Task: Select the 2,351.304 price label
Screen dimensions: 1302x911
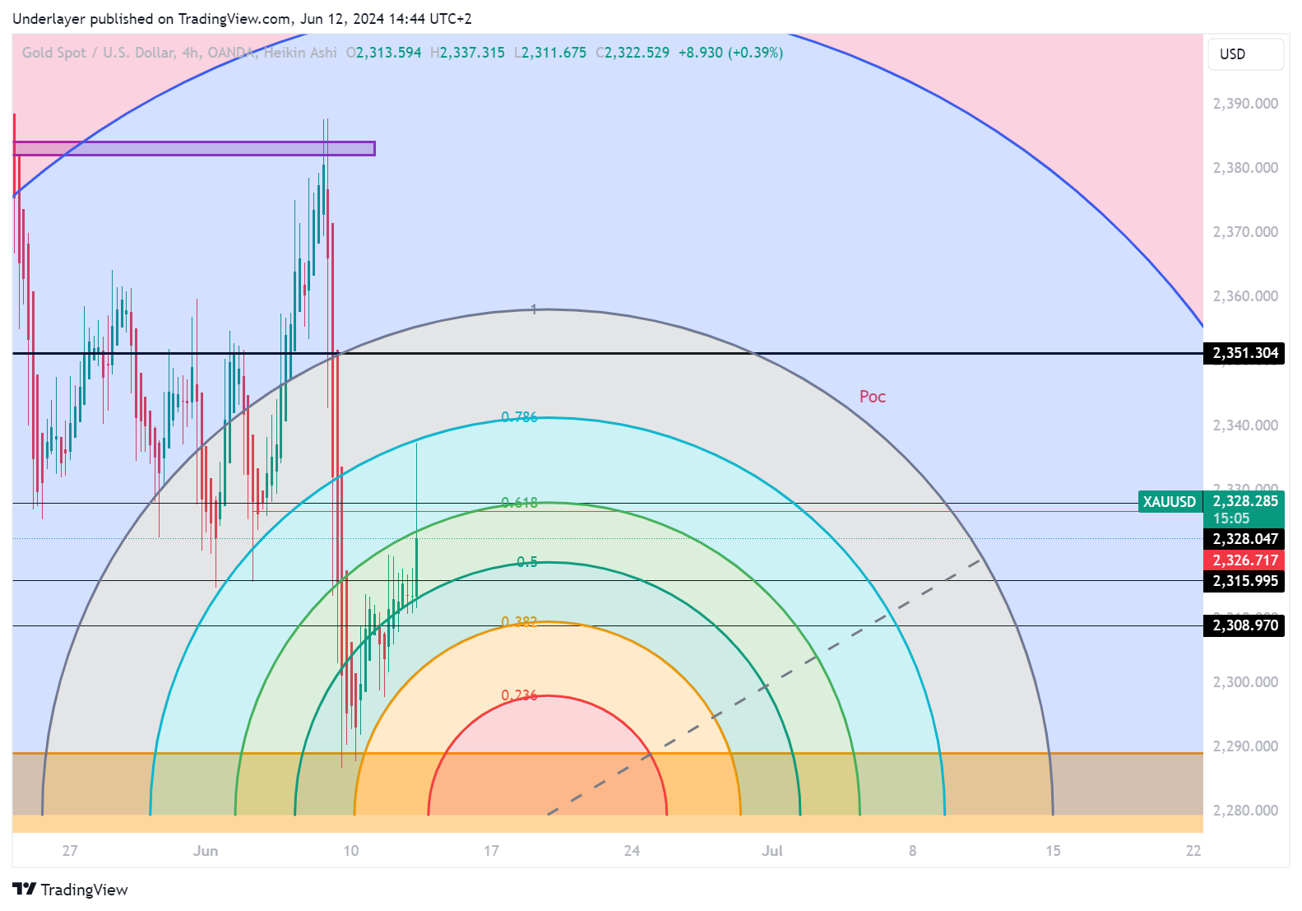Action: (x=1244, y=353)
